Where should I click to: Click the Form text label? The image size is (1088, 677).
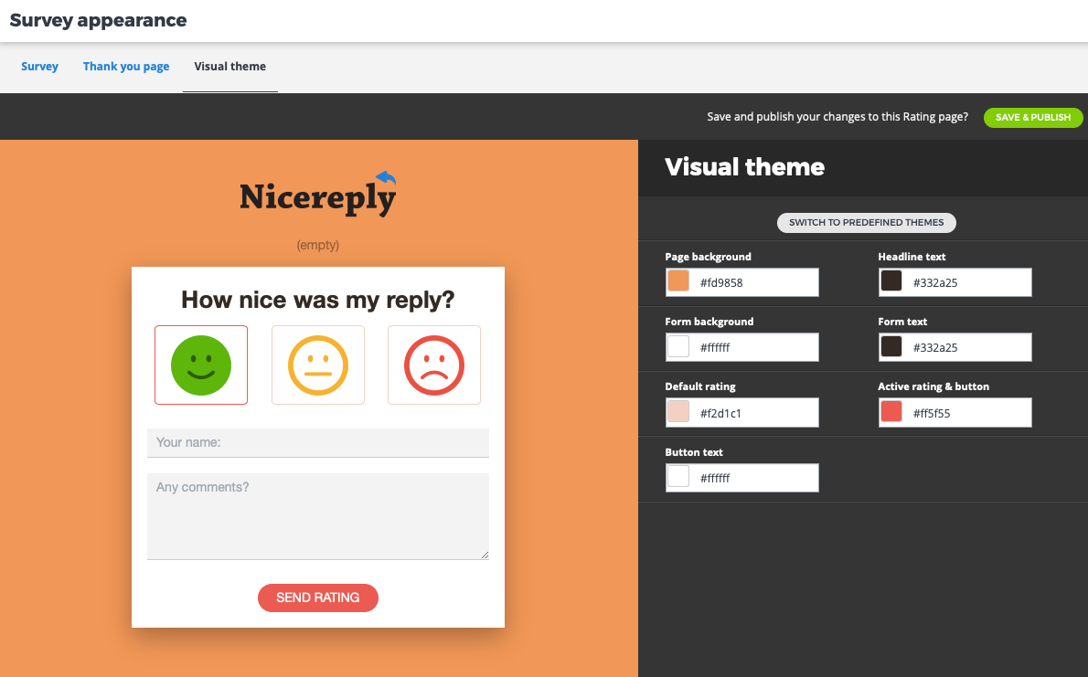tap(902, 322)
